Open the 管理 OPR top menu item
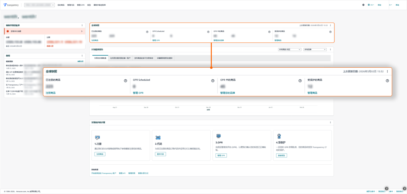The image size is (407, 194). pyautogui.click(x=81, y=5)
